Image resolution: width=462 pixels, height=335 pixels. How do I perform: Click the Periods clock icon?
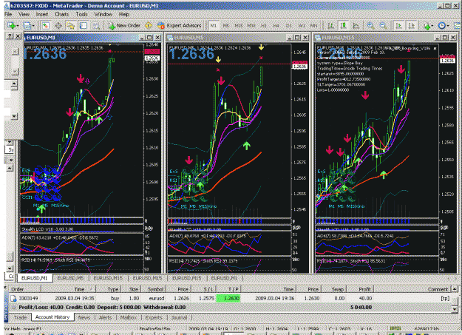tap(441, 26)
